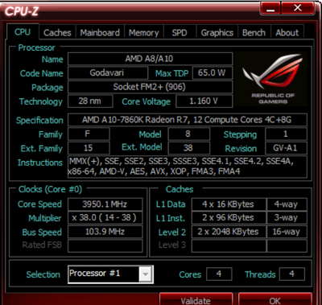Open the About tab
This screenshot has height=305, width=322.
(x=287, y=32)
